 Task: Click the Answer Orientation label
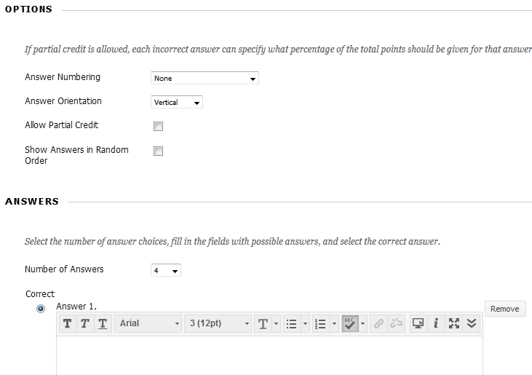pyautogui.click(x=63, y=101)
